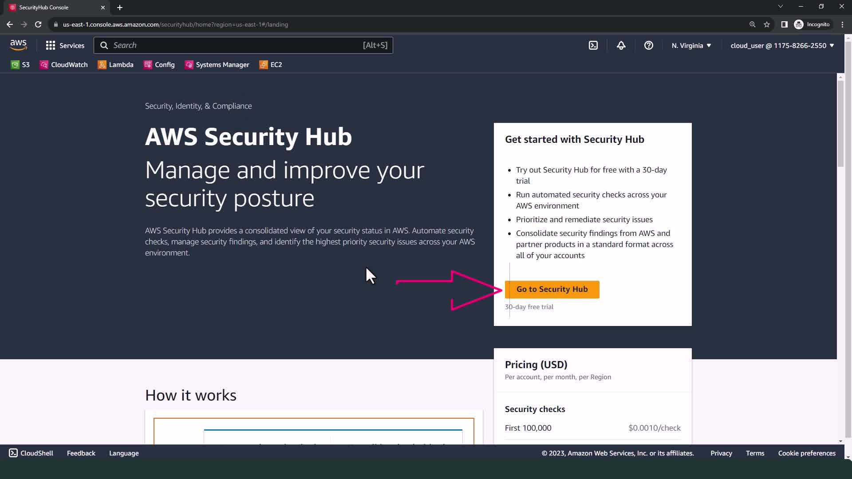Image resolution: width=852 pixels, height=479 pixels.
Task: Open the Config favorites shortcut
Action: click(159, 65)
